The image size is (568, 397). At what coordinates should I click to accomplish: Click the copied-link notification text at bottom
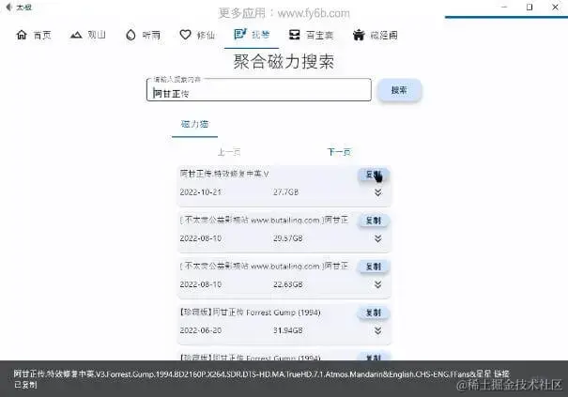(262, 379)
